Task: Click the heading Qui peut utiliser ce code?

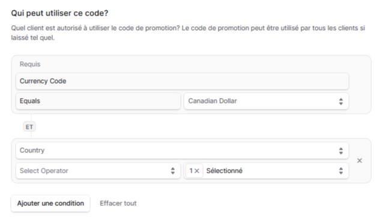Action: pos(59,13)
